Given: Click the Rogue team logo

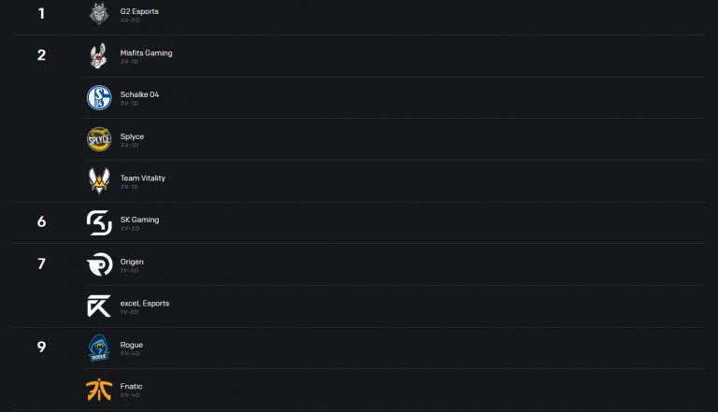Looking at the screenshot, I should point(99,348).
